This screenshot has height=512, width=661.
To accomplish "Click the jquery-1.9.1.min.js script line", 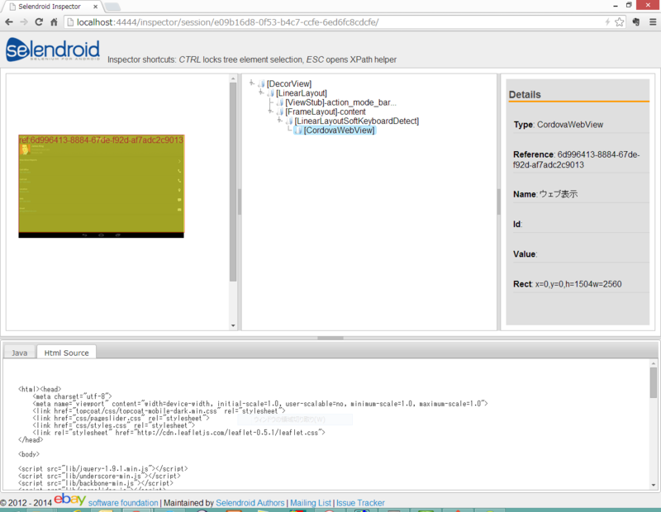I will point(102,468).
